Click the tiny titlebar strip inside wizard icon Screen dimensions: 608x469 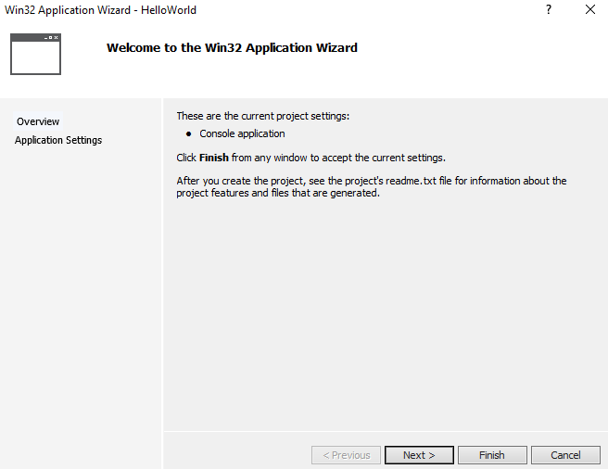point(35,37)
